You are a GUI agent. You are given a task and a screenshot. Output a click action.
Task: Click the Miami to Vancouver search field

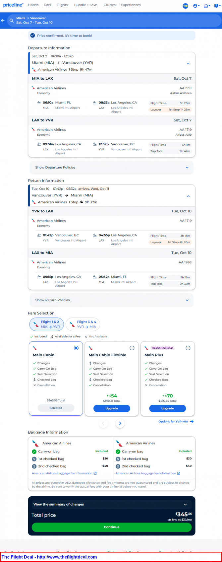(114, 21)
